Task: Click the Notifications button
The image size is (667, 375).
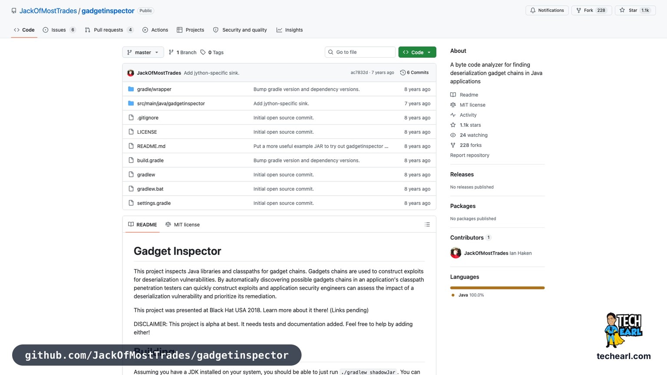Action: coord(547,10)
